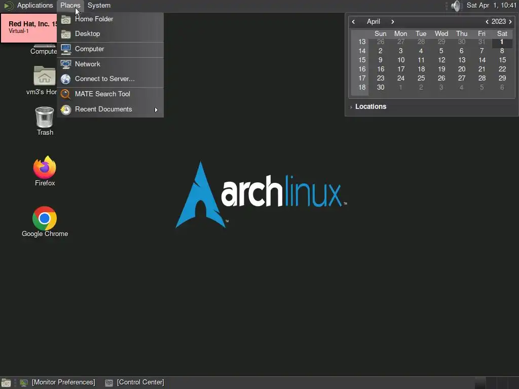Viewport: 519px width, 389px height.
Task: Click the Trash desktop icon
Action: tap(45, 121)
